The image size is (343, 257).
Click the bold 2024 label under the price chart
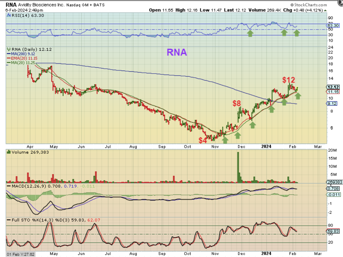(266, 146)
